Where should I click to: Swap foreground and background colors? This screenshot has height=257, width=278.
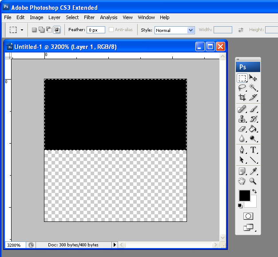point(254,191)
